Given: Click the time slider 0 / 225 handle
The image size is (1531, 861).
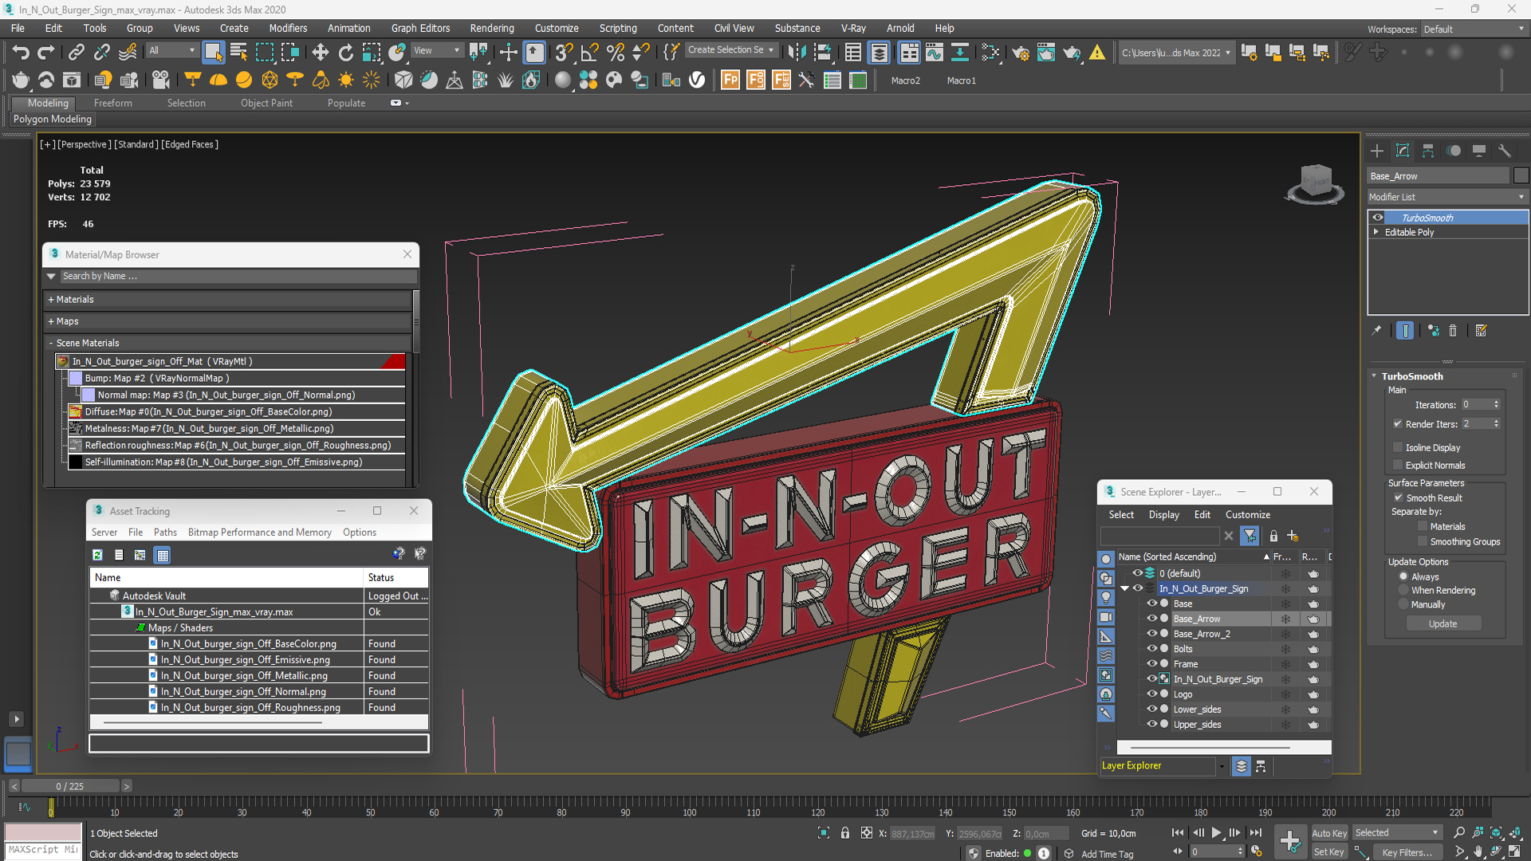Looking at the screenshot, I should (x=69, y=786).
